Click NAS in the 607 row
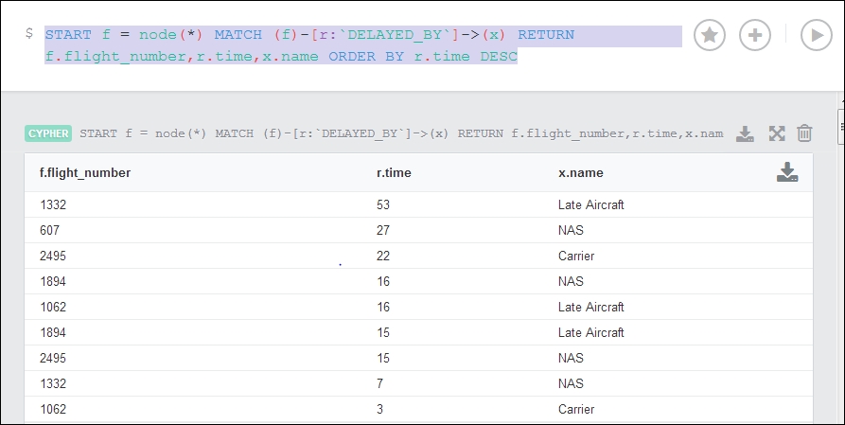The image size is (845, 425). [571, 230]
